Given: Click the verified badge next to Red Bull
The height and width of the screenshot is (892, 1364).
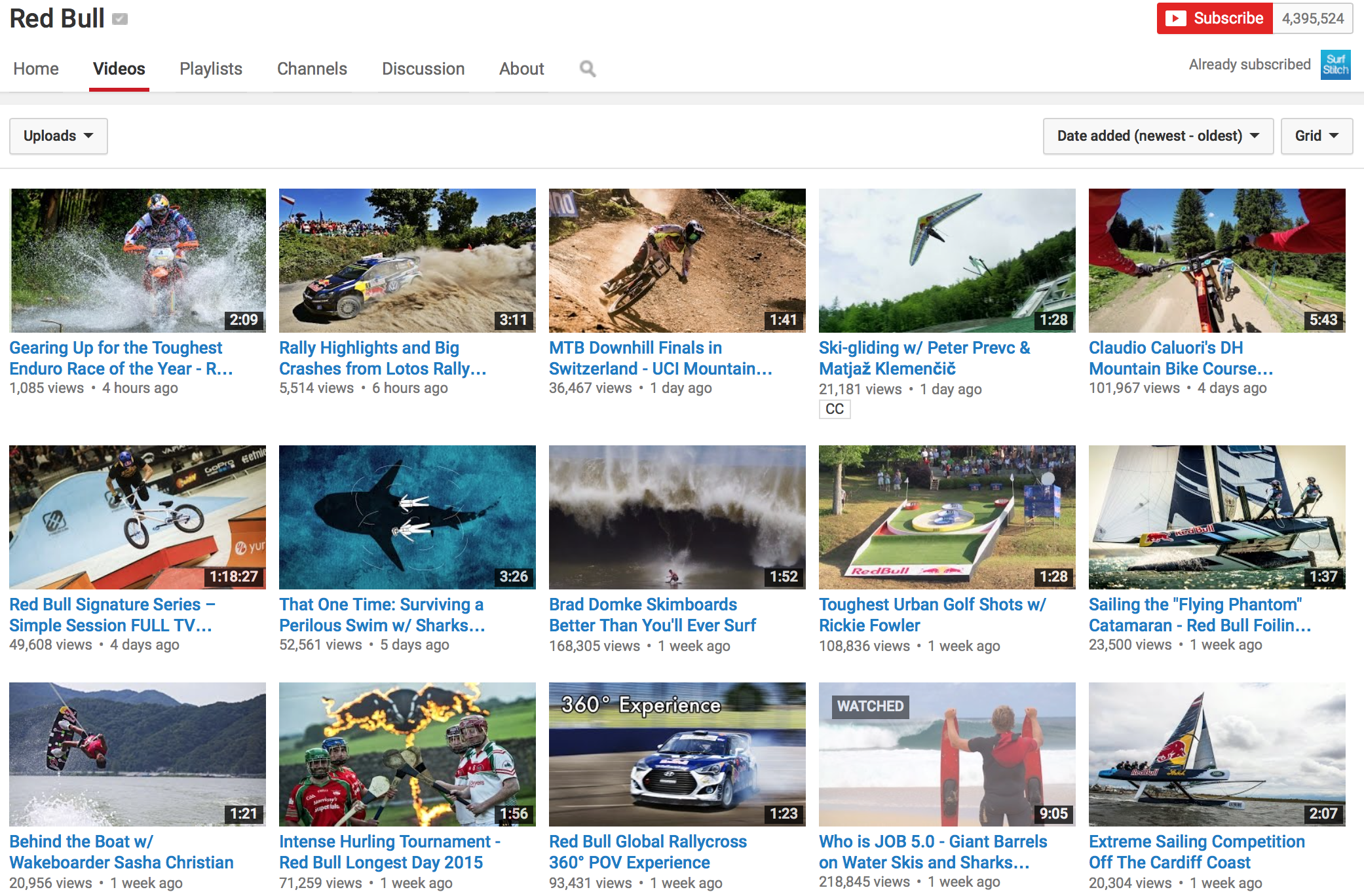Looking at the screenshot, I should (120, 19).
